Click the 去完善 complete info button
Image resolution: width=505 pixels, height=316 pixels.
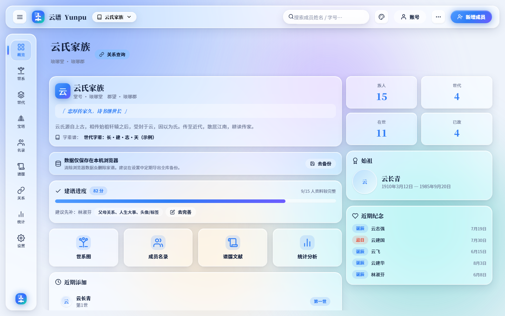pos(181,212)
